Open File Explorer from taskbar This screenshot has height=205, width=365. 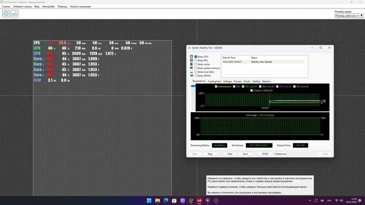point(157,200)
